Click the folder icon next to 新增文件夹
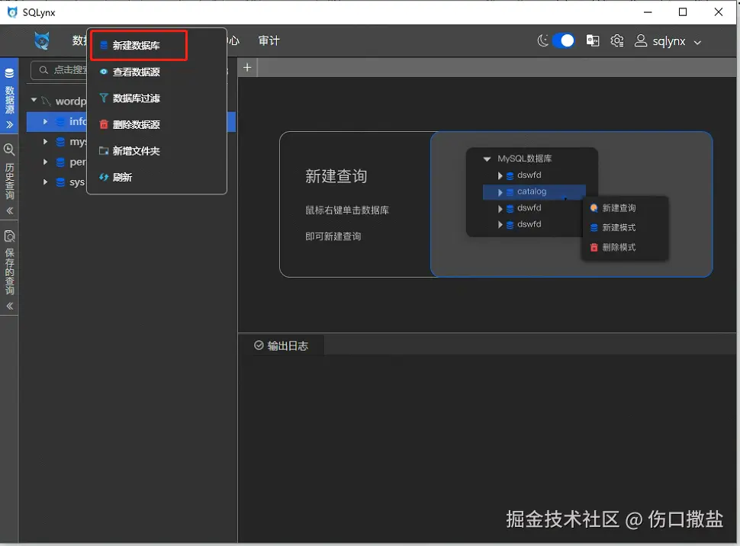Screen dimensions: 740x546 [104, 151]
